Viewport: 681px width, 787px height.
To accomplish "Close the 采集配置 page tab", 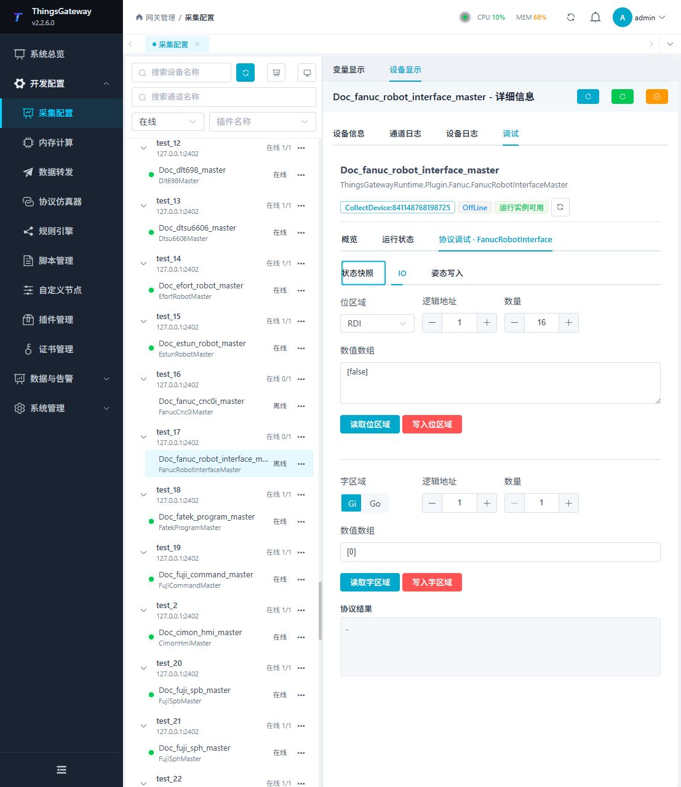I will [197, 44].
